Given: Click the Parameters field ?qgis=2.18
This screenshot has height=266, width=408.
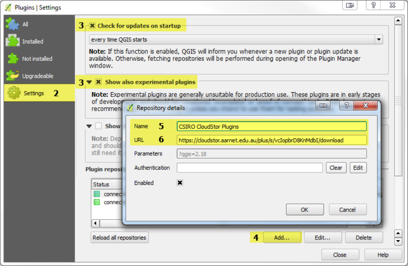Looking at the screenshot, I should [272, 154].
